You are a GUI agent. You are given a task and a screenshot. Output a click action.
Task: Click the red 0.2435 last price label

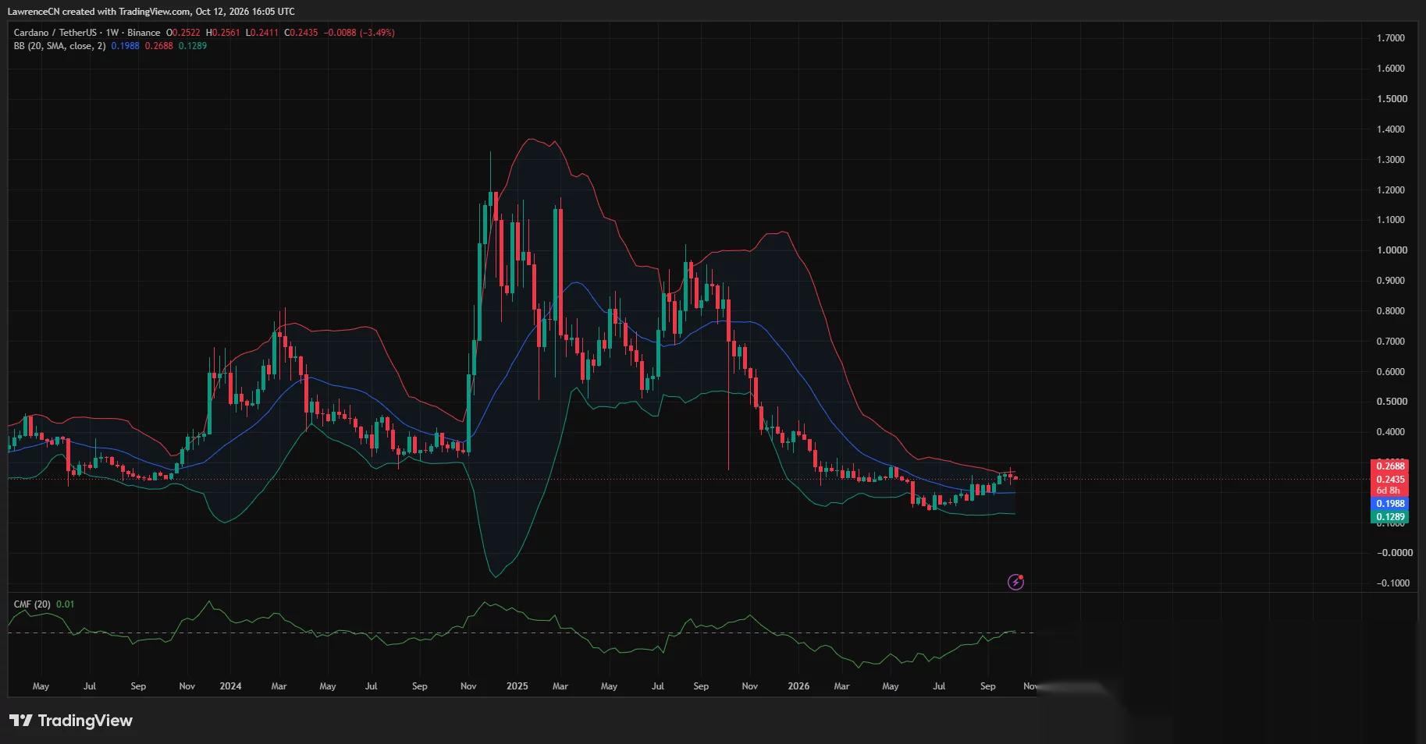click(1390, 479)
